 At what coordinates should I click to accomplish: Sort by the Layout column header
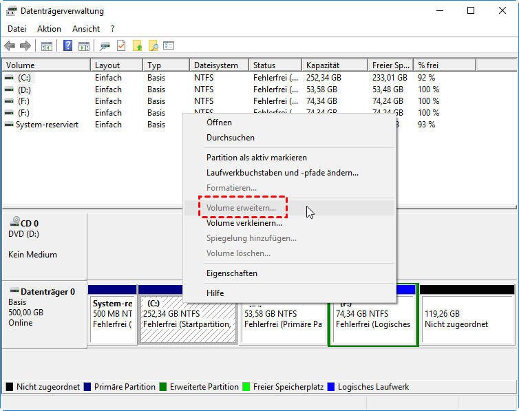pyautogui.click(x=116, y=65)
